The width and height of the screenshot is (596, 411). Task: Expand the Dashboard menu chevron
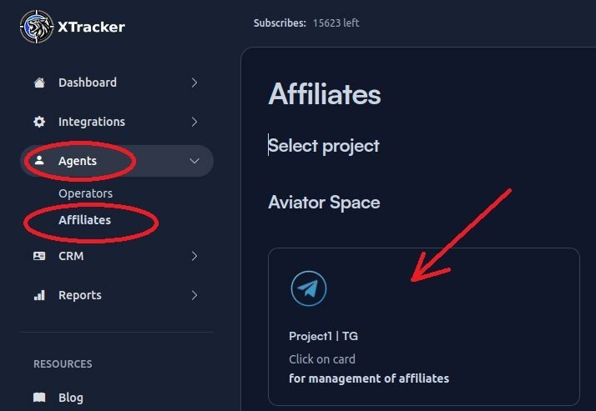point(194,83)
